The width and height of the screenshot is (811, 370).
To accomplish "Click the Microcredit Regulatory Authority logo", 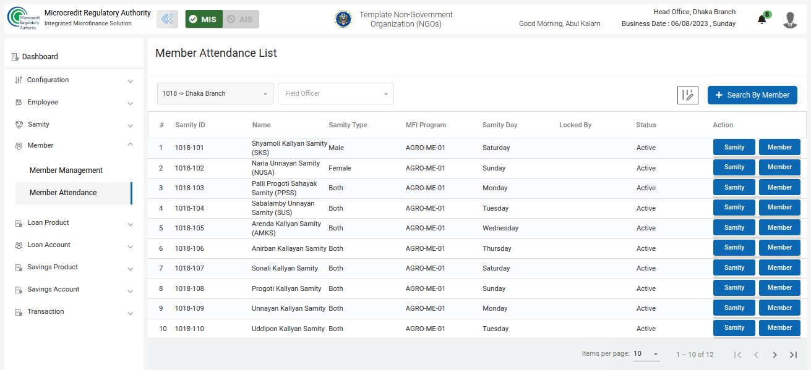I will coord(22,19).
